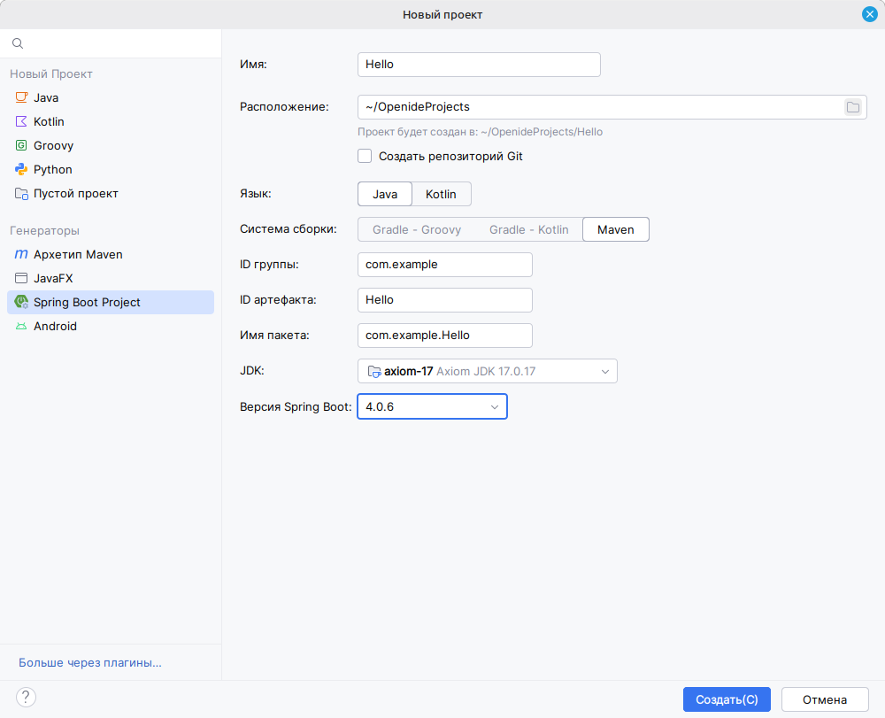Click the 'Версия Spring Boot:' label
Screen dimensions: 885x718
(x=296, y=406)
